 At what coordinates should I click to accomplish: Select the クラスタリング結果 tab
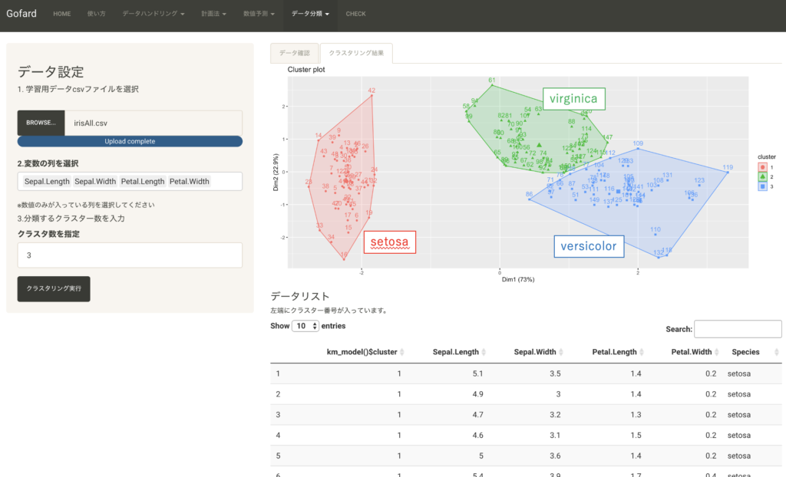(356, 53)
